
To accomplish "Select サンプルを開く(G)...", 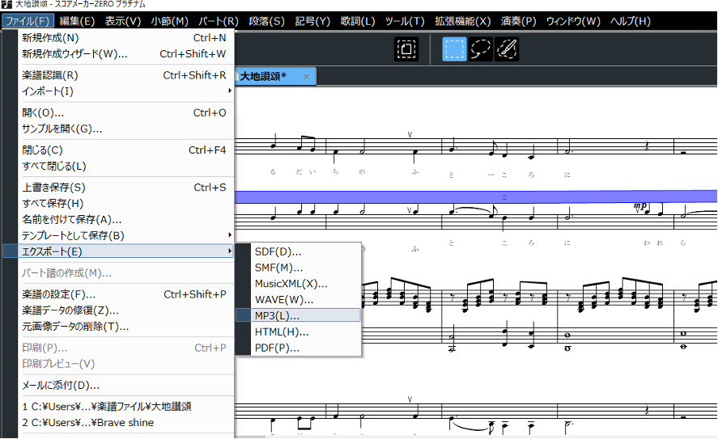I will pyautogui.click(x=125, y=129).
